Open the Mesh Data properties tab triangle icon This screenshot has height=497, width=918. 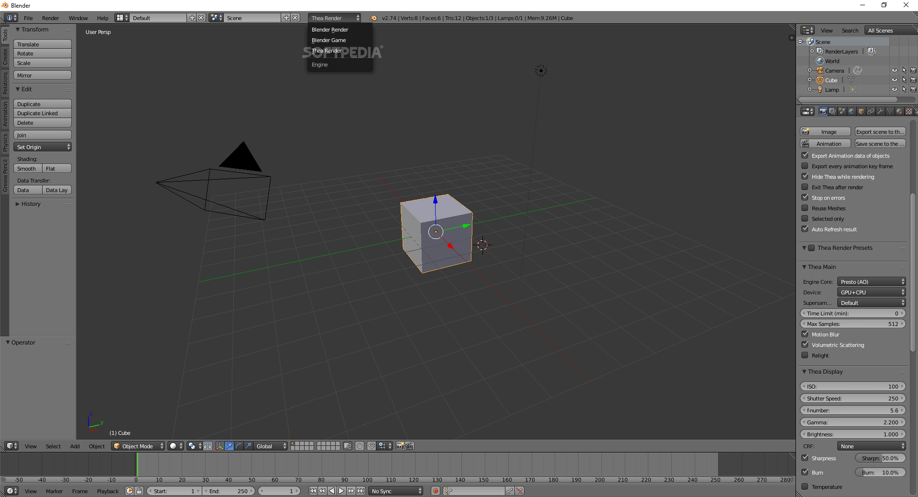(x=890, y=111)
